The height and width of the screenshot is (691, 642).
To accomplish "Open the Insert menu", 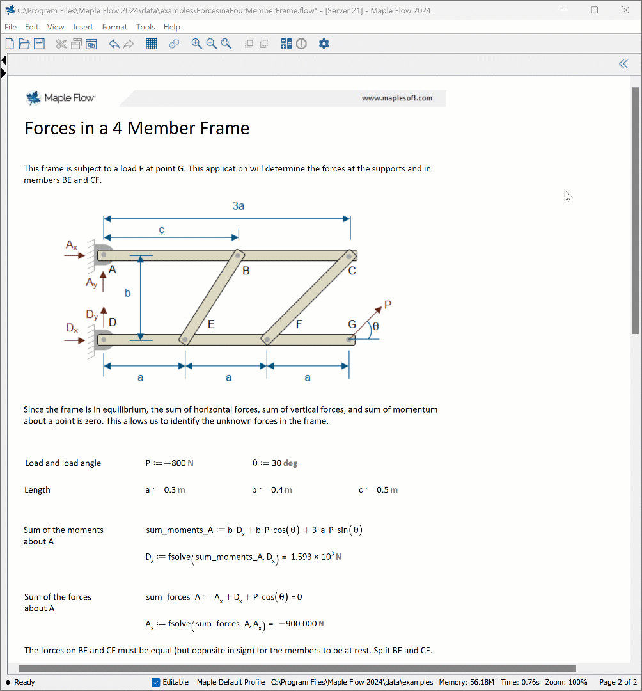I will click(83, 27).
